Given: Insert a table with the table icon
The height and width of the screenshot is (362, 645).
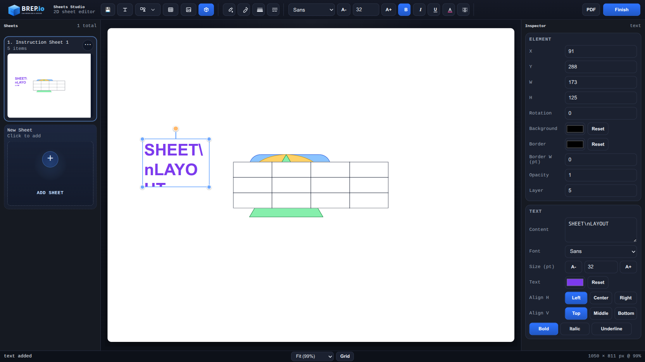Looking at the screenshot, I should [171, 10].
